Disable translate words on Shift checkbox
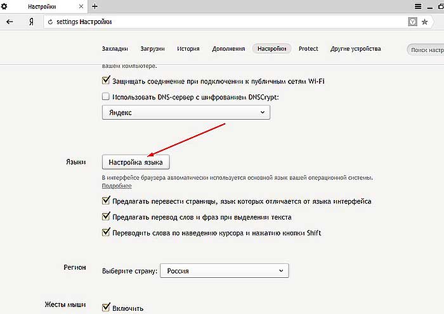Viewport: 444px width, 314px height. [106, 232]
